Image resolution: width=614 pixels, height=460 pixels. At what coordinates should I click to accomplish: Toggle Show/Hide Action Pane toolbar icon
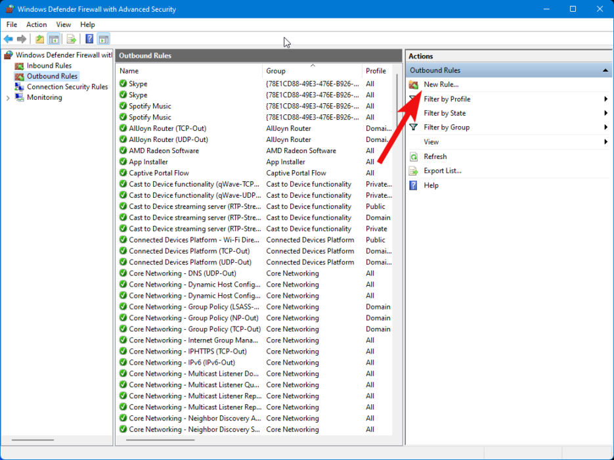pos(103,39)
